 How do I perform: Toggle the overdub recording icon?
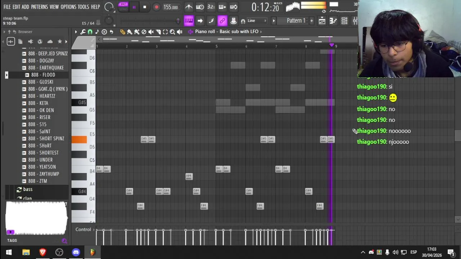point(222,7)
